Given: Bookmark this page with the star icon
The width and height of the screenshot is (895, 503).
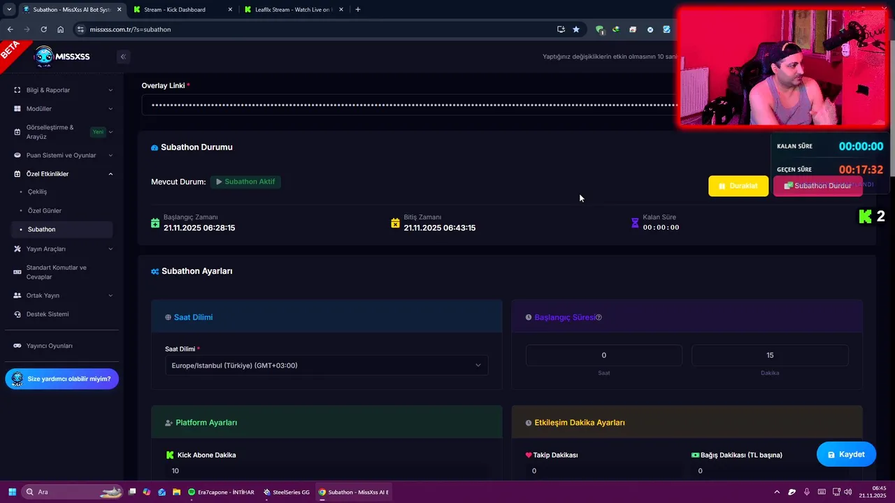Looking at the screenshot, I should point(576,29).
